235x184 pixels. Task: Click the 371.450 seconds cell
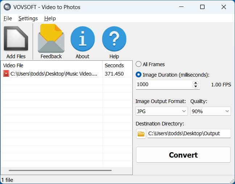click(x=114, y=74)
